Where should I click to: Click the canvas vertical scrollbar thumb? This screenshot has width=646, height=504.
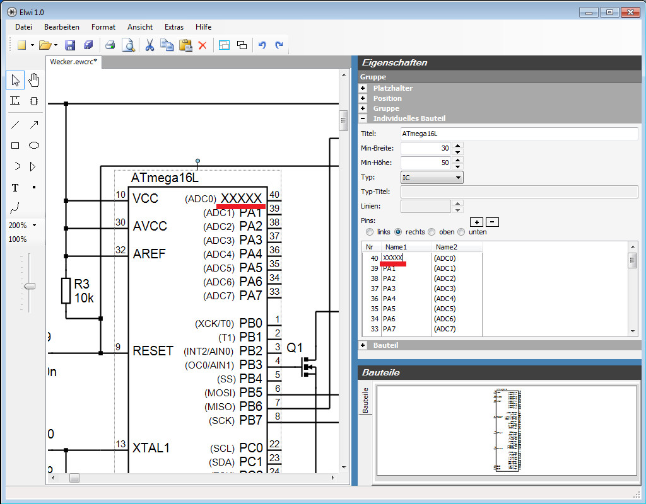pos(344,120)
